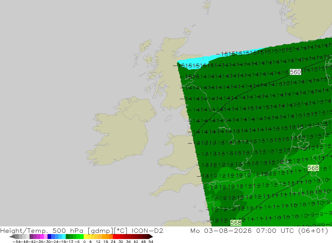
Task: Click the (06+01) forecast run label
Action: point(313,230)
